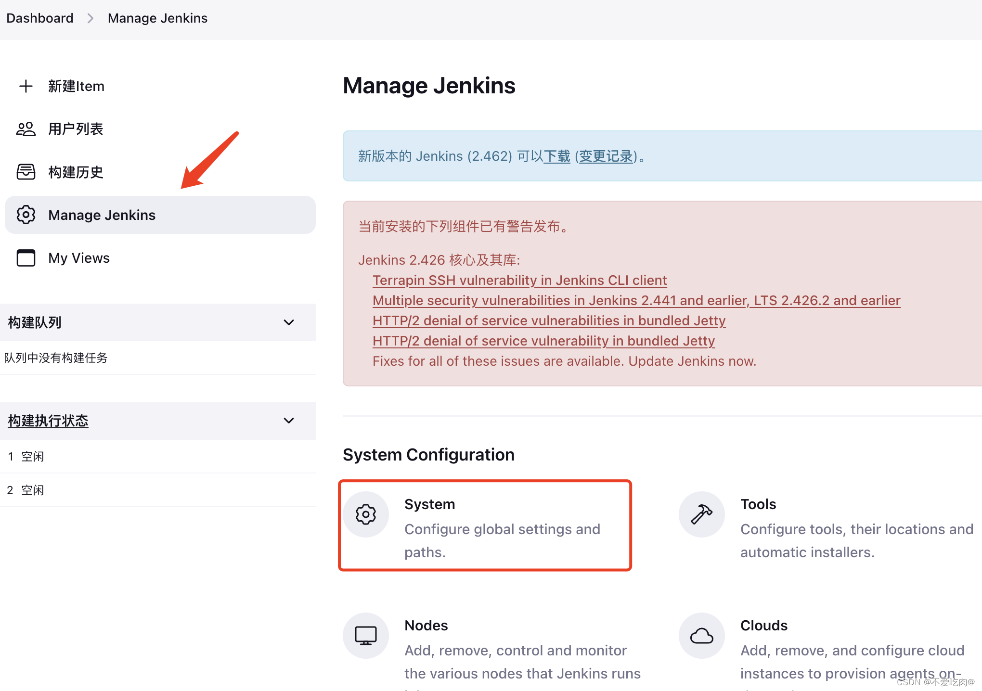Click Manage Jenkins in the breadcrumb

point(157,18)
